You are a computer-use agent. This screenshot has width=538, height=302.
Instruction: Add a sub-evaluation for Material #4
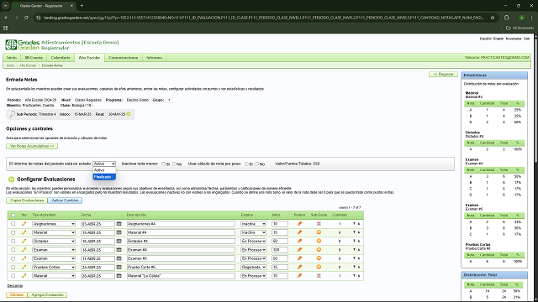pos(319,232)
